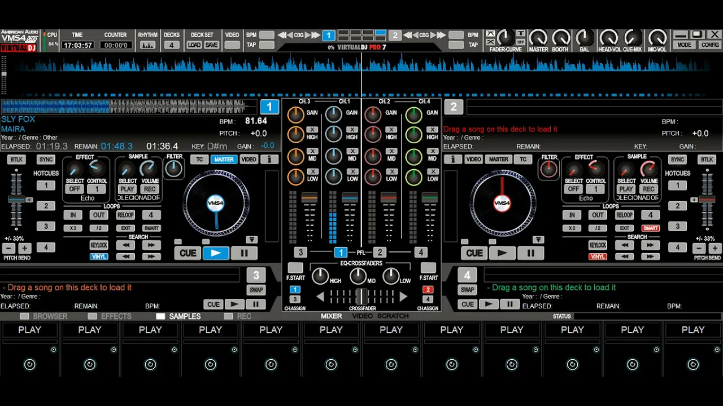Select the MIXER center panel tab
Image resolution: width=723 pixels, height=406 pixels.
tap(332, 316)
